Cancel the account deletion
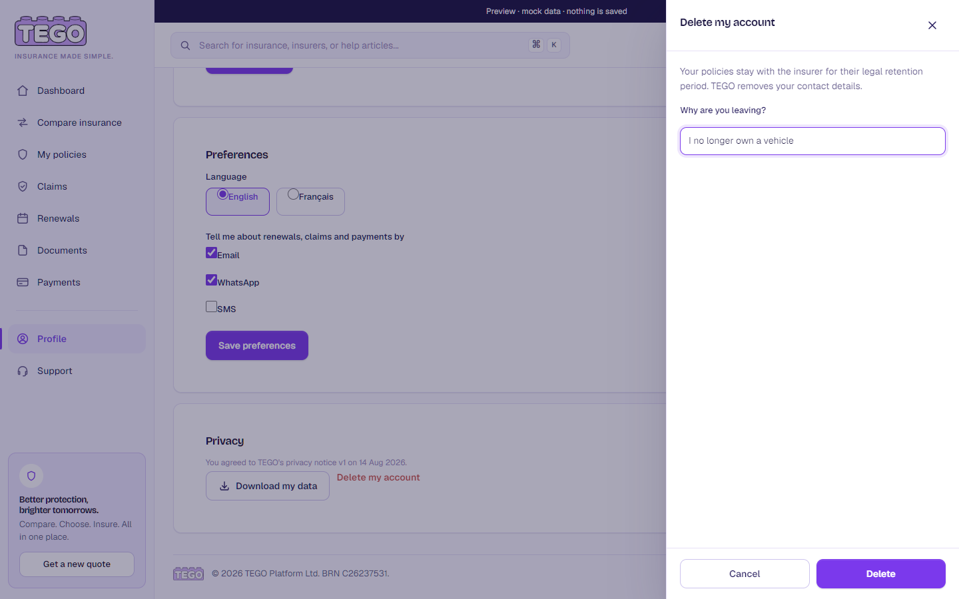 click(745, 574)
